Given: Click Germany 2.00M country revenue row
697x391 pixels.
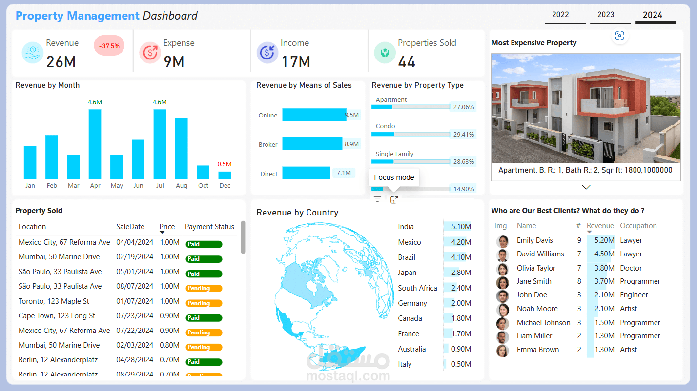Looking at the screenshot, I should 434,303.
